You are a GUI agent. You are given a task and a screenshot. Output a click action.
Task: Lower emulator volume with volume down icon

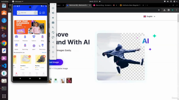click(x=53, y=18)
